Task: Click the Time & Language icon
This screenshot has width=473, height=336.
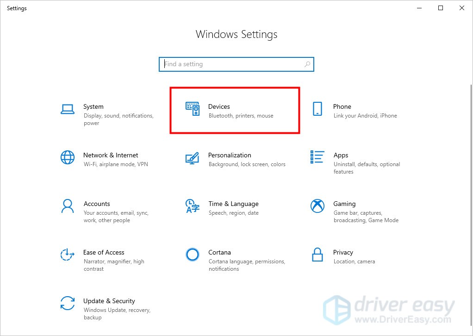Action: [x=193, y=206]
